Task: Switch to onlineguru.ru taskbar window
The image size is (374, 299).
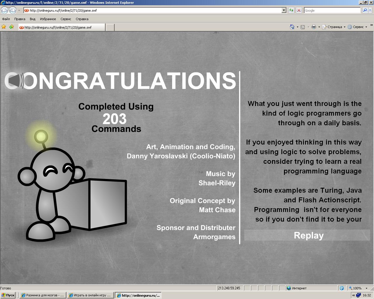Action: (x=138, y=295)
